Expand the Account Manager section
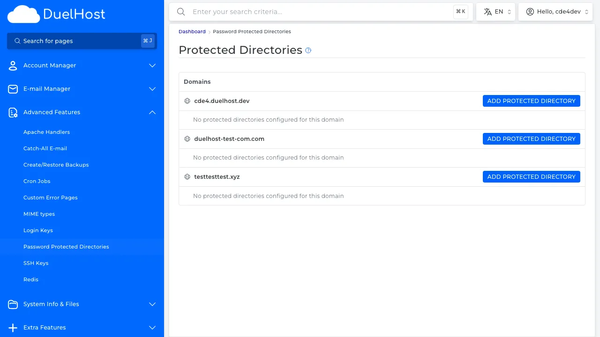Image resolution: width=600 pixels, height=337 pixels. click(152, 66)
